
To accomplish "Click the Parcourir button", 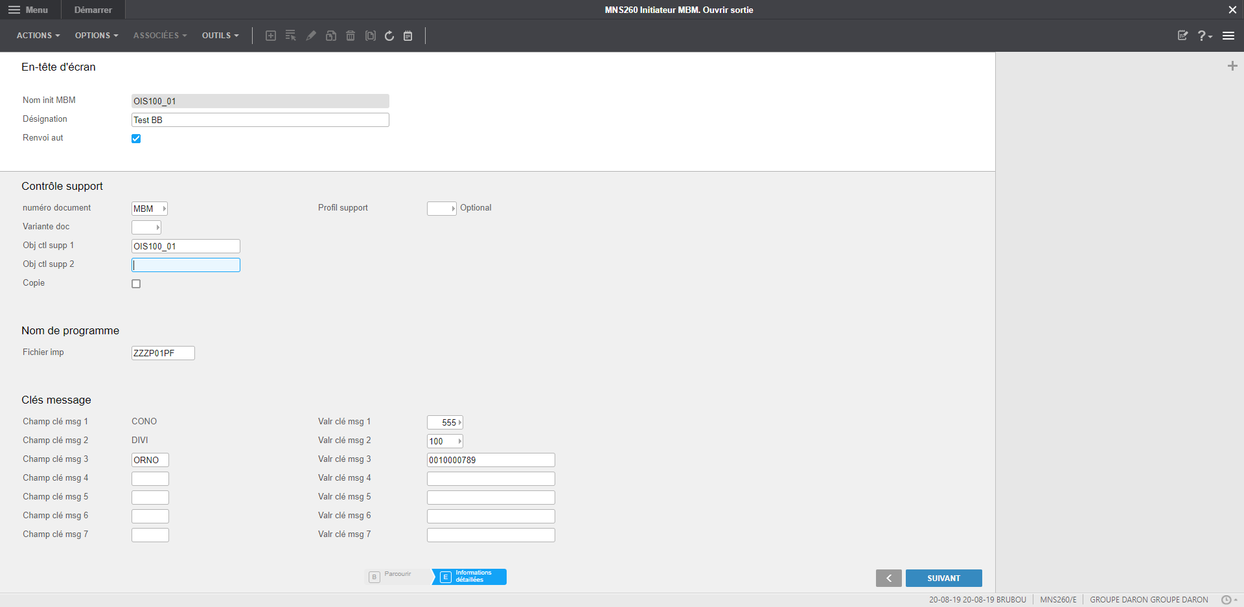I will pos(397,577).
